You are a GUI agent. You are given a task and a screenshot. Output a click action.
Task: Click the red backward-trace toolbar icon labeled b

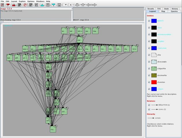point(14,5)
